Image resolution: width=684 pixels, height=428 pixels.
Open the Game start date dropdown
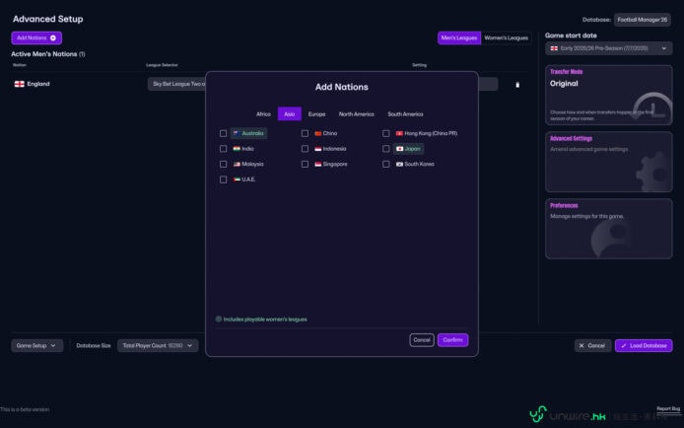pos(608,48)
